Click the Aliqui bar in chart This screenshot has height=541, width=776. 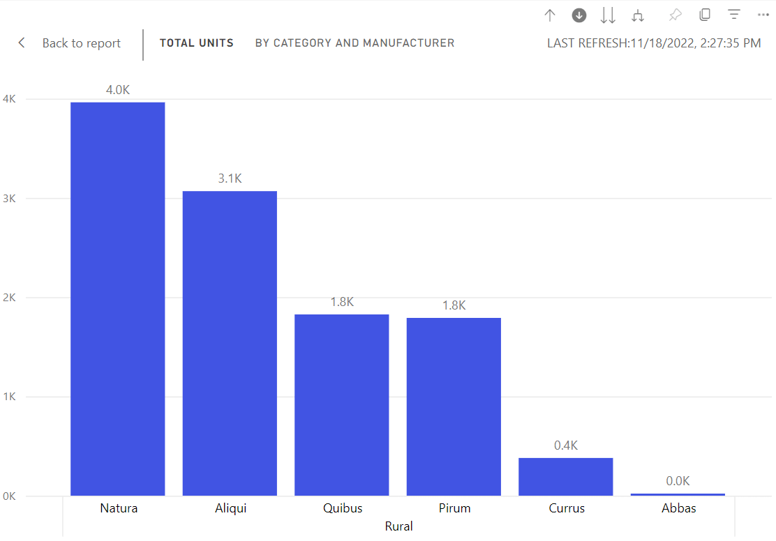pos(230,343)
